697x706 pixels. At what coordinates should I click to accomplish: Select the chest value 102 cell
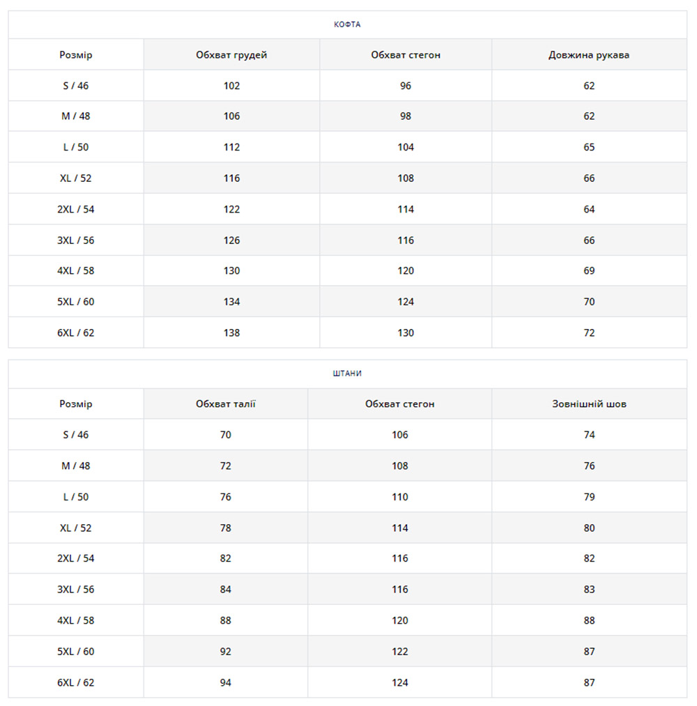coord(231,86)
